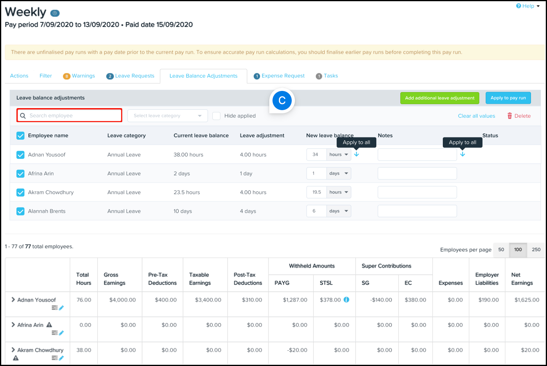Click the Clear all values link
This screenshot has height=366, width=547.
tap(476, 116)
